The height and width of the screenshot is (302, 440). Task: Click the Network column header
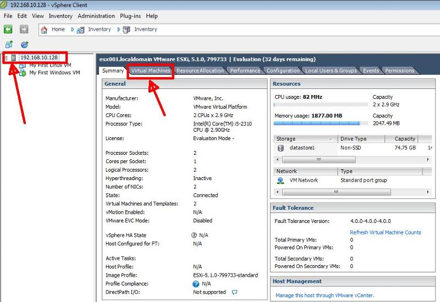tap(305, 171)
